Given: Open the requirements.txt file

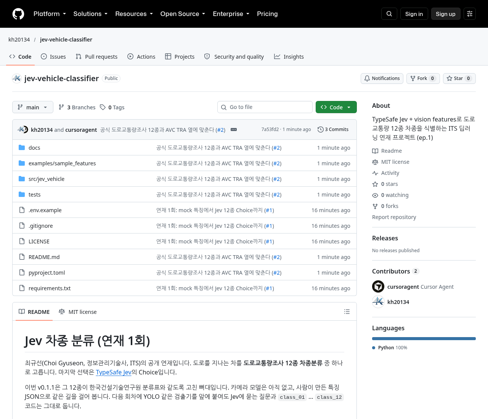Looking at the screenshot, I should [x=50, y=288].
